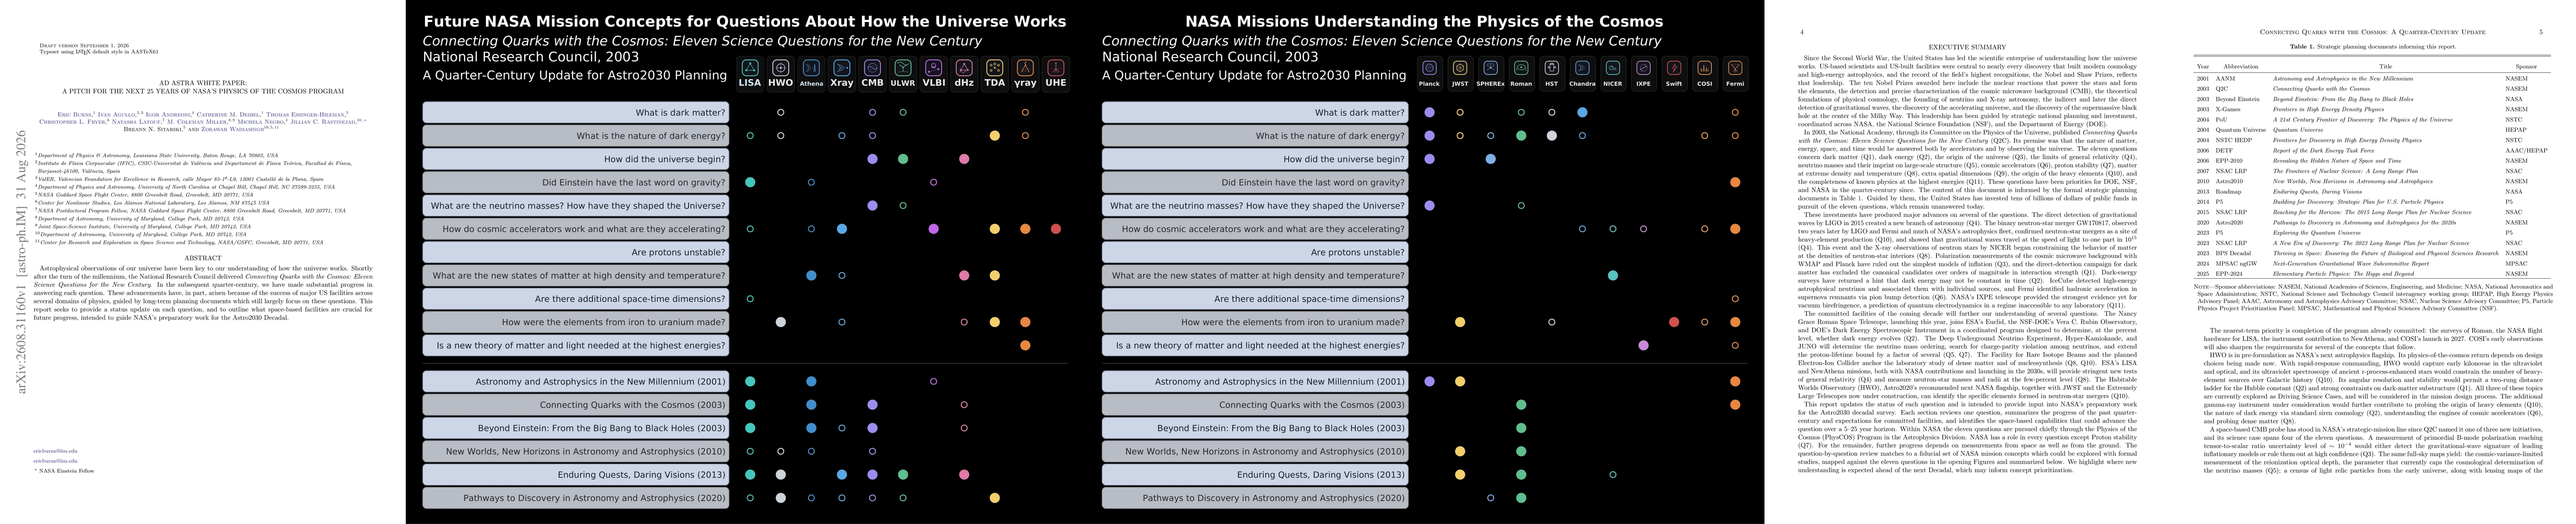
Task: Select the γray mission icon
Action: pyautogui.click(x=1025, y=68)
